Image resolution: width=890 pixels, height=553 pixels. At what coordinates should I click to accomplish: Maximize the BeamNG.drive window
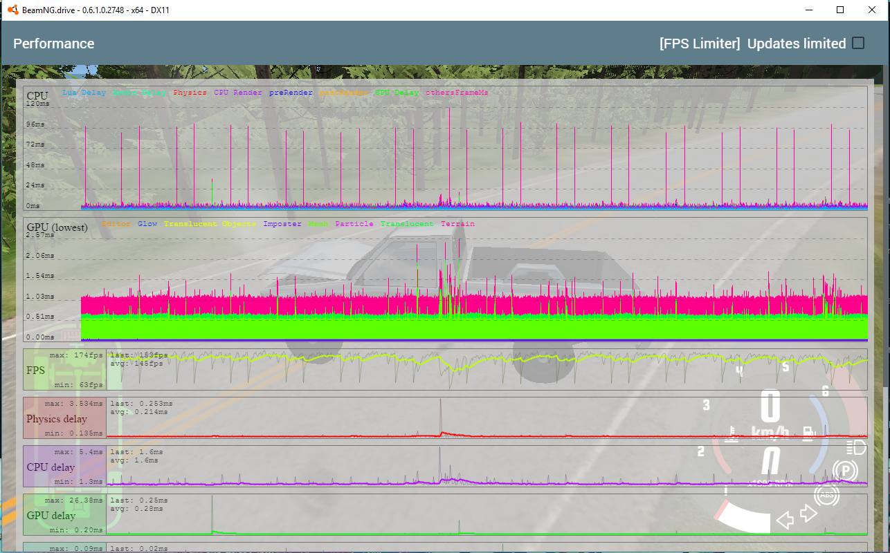840,10
